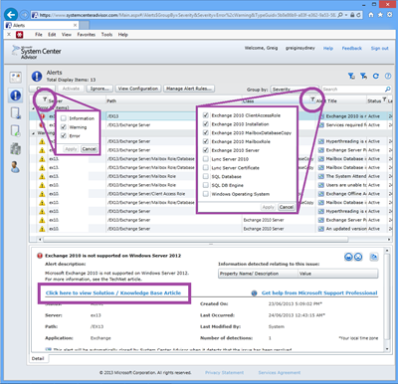Open the View menu

tap(67, 35)
